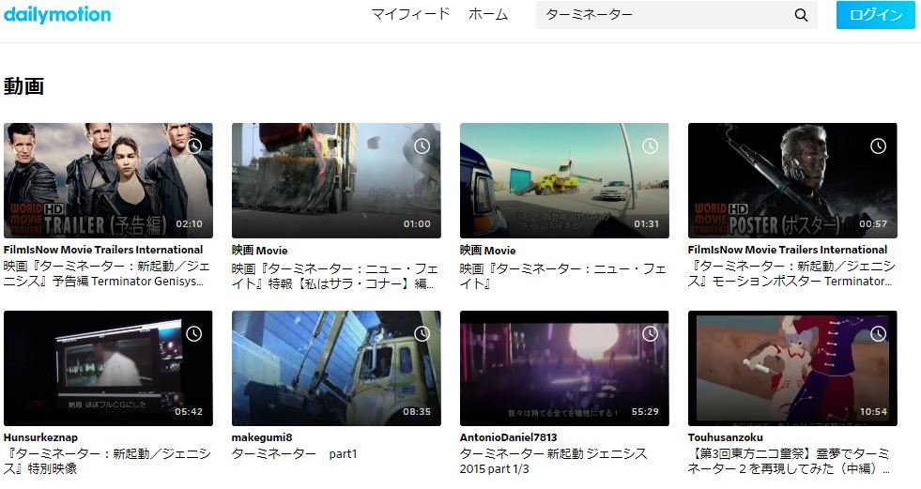Viewport: 921px width, 489px height.
Task: Open title ターミネーター 新起動 ジェニシス 2015 part 1/3
Action: [x=553, y=461]
